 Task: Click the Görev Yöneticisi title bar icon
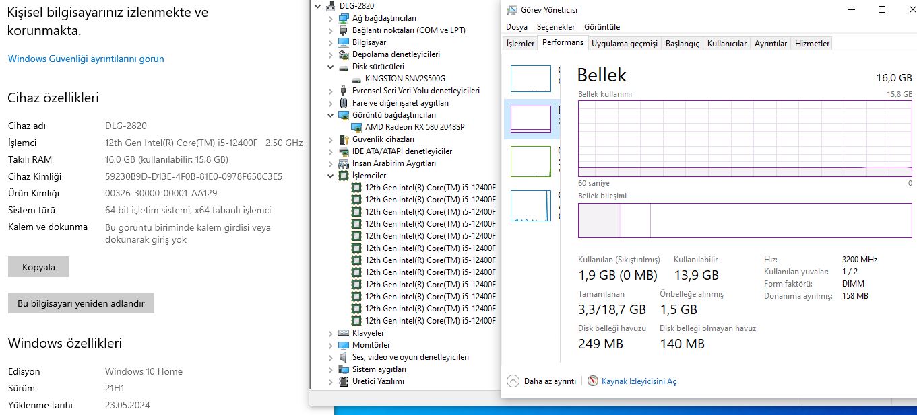[x=513, y=10]
